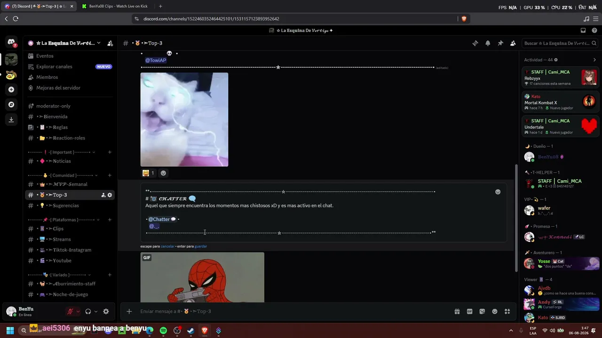The width and height of the screenshot is (602, 338).
Task: Open the Sugerencias channel
Action: (x=70, y=206)
